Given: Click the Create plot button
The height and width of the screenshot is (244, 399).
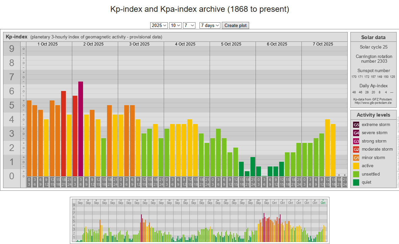Looking at the screenshot, I should tap(235, 25).
